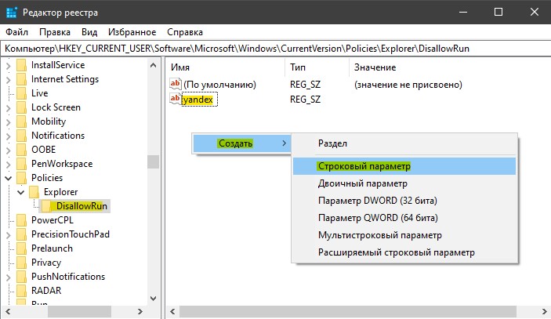Click the string icon of (По умолчанию) value
The height and width of the screenshot is (319, 551).
tap(176, 84)
